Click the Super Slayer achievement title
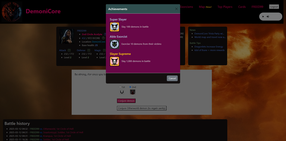This screenshot has height=141, width=286. [x=118, y=19]
